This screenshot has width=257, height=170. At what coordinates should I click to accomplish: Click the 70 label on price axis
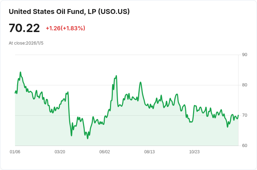click(x=245, y=115)
